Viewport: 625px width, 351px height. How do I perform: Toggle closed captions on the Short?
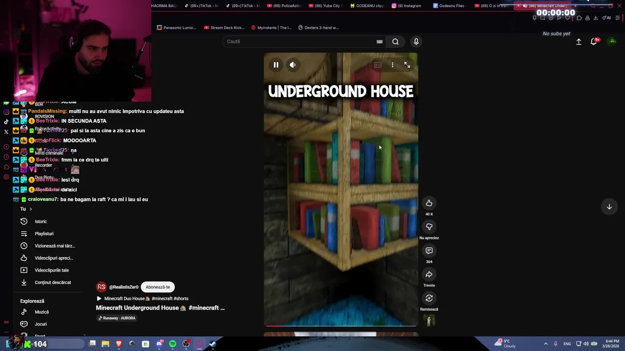[377, 65]
